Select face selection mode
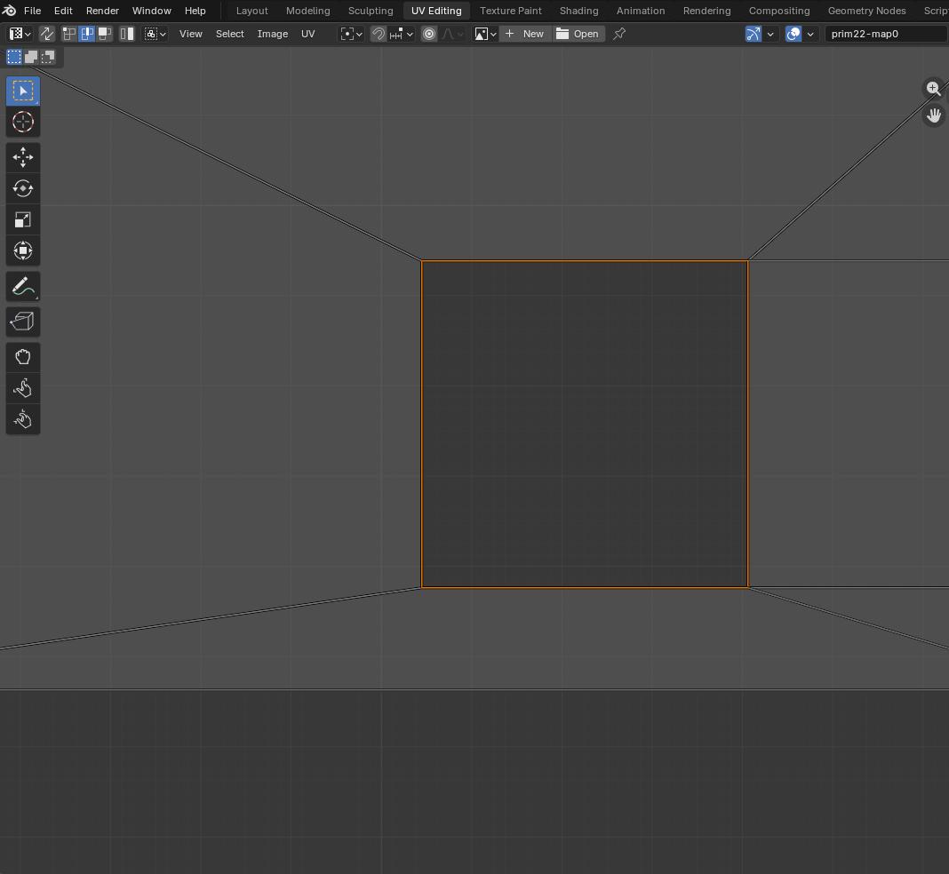The image size is (949, 874). coord(105,34)
